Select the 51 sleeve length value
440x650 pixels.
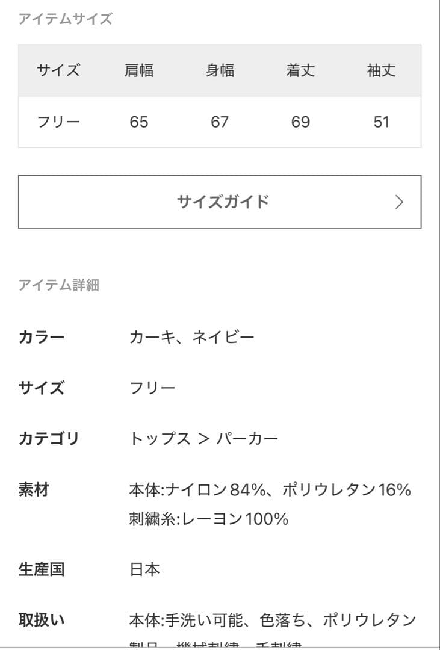(x=381, y=122)
